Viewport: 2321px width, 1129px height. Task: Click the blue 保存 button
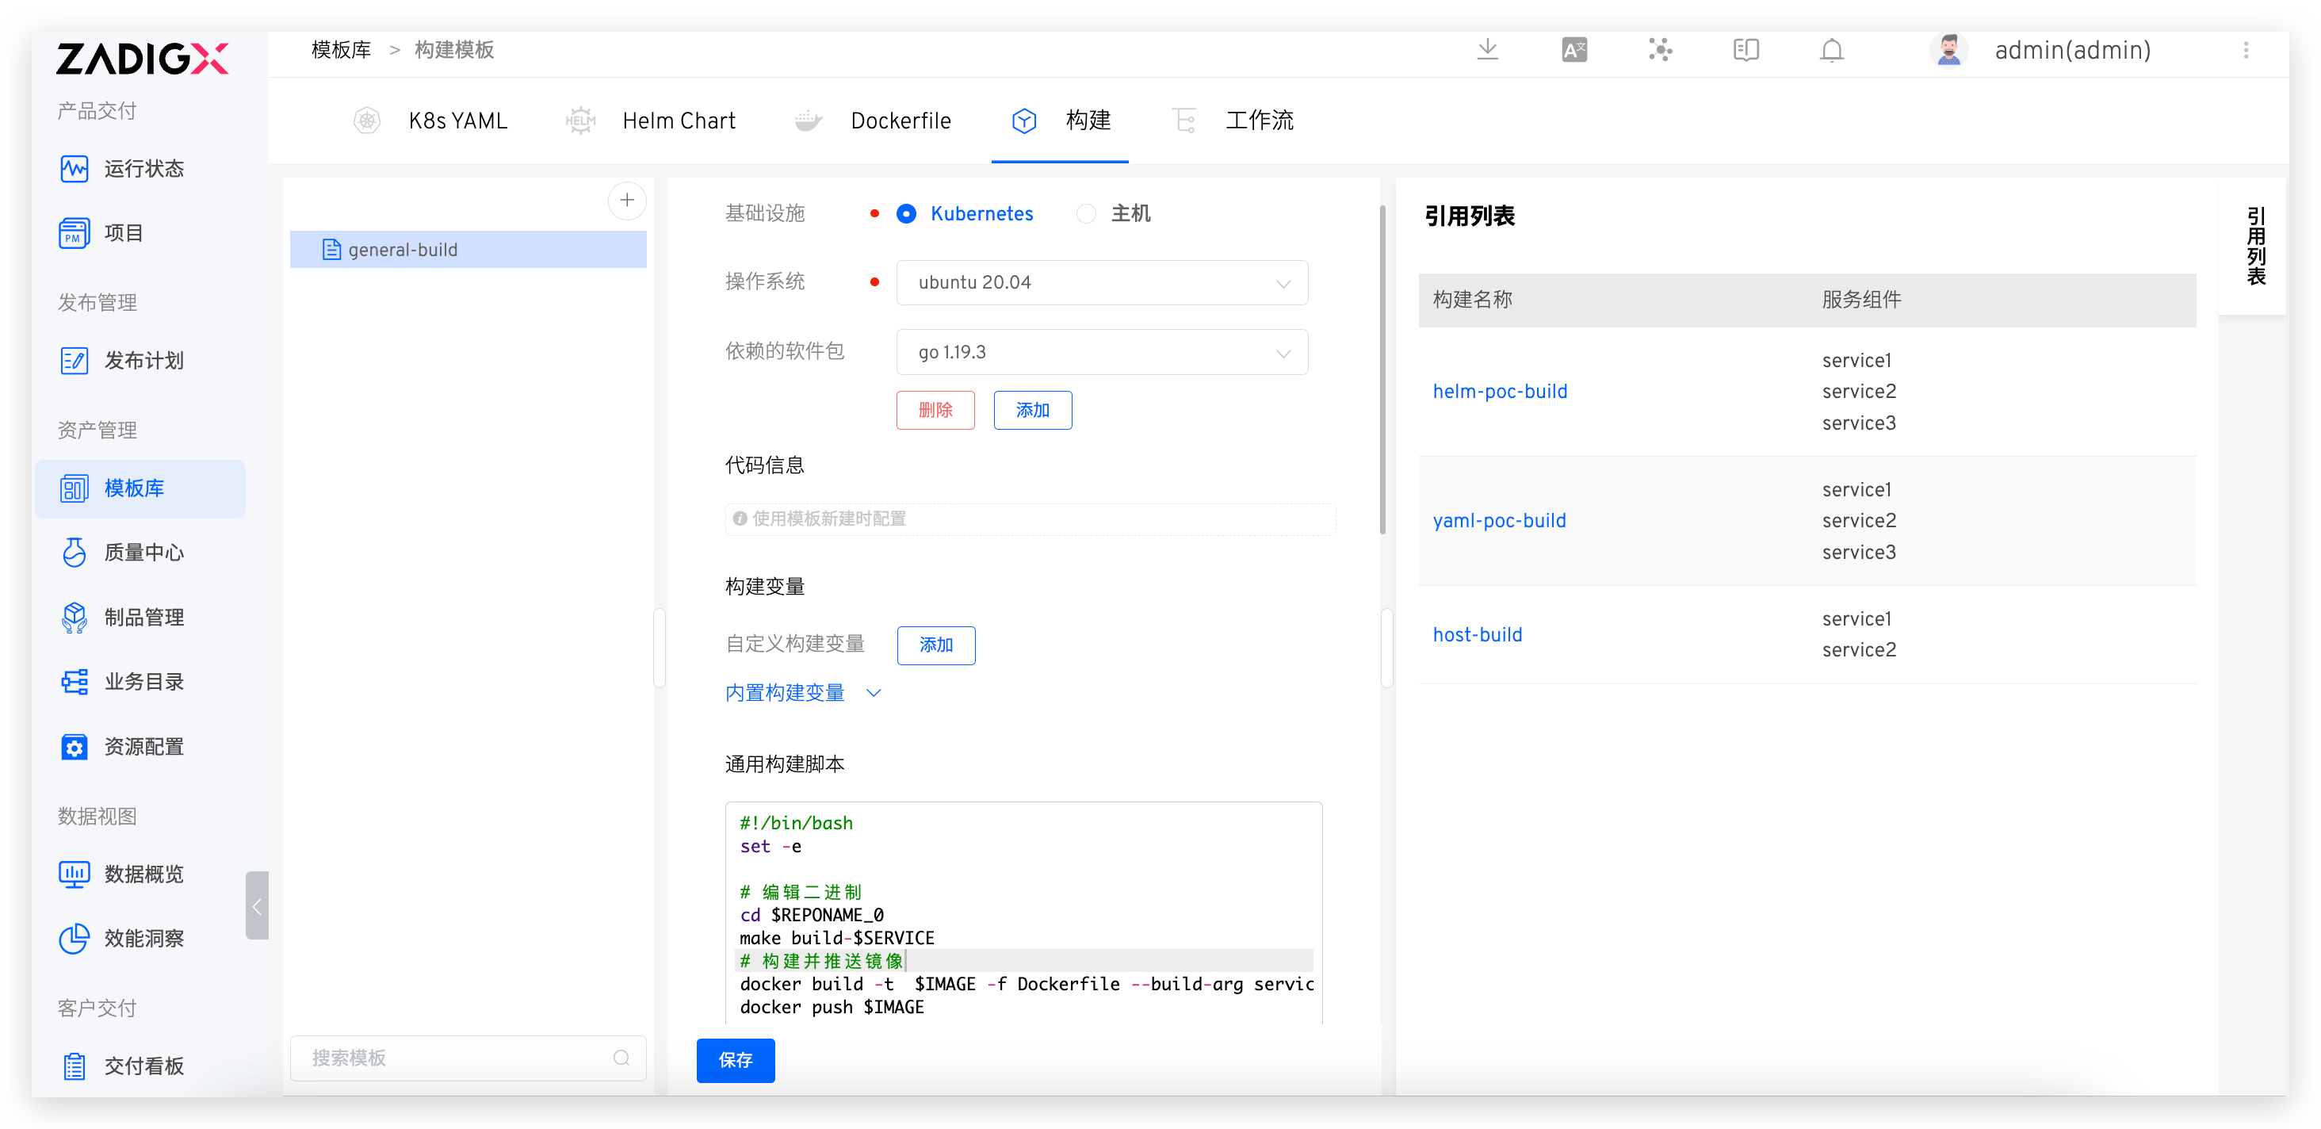point(736,1061)
